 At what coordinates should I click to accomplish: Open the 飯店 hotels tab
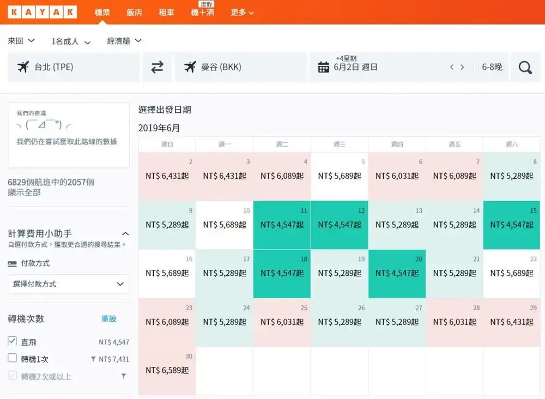coord(134,13)
